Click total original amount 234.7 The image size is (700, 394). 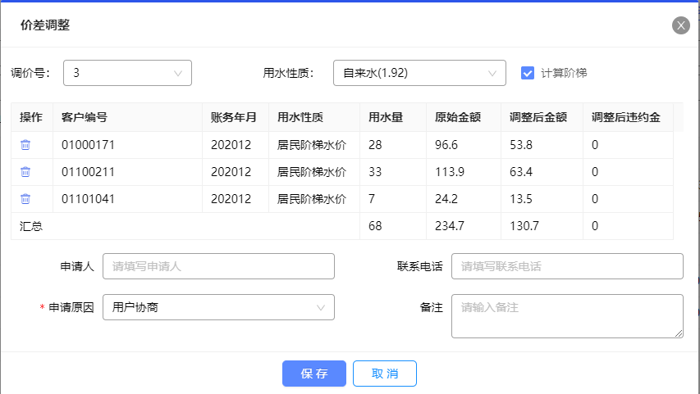(450, 226)
